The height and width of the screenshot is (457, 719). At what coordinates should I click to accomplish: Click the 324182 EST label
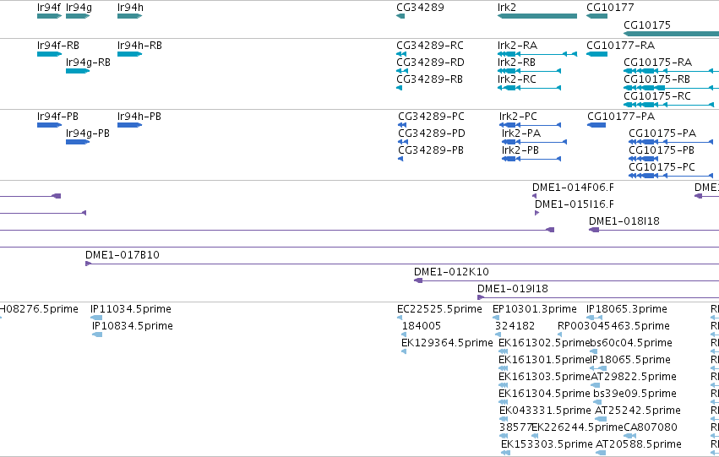tap(515, 326)
